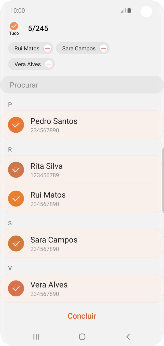Remove Sara Campos chip
Viewport: 164px width, 346px height.
click(x=103, y=48)
